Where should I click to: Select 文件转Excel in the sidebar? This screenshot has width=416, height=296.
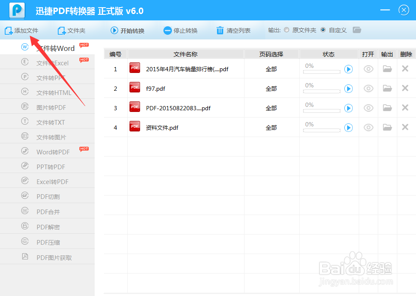47,62
